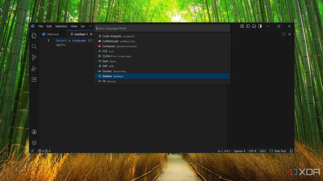Open the Selection menu
Image resolution: width=323 pixels, height=181 pixels.
[61, 26]
